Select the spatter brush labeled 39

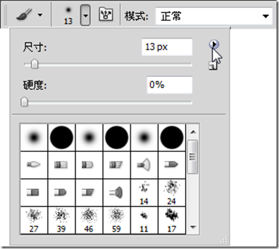point(61,220)
